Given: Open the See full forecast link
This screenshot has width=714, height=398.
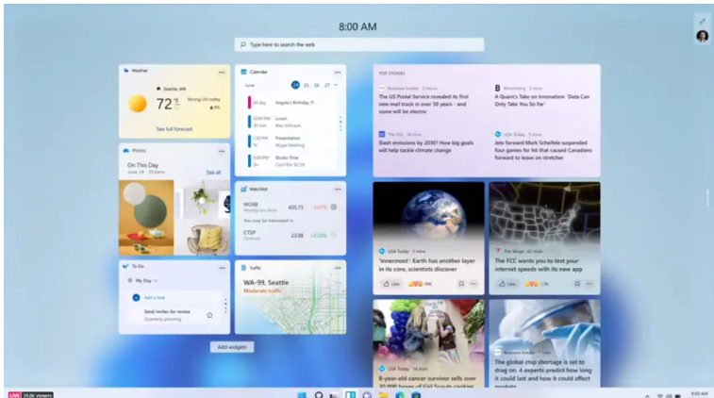Looking at the screenshot, I should 174,128.
